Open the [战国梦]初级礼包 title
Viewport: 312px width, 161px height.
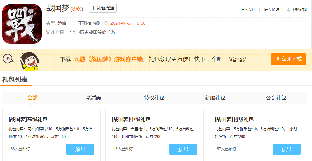pyautogui.click(x=234, y=120)
